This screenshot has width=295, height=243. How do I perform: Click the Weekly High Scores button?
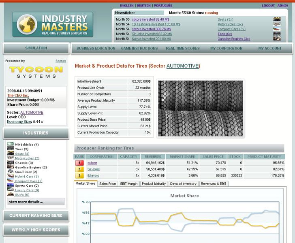tap(36, 230)
